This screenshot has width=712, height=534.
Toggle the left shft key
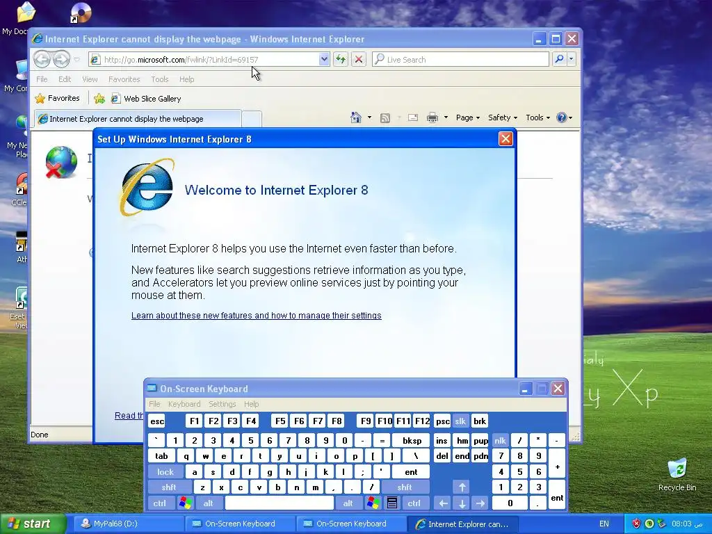[168, 487]
